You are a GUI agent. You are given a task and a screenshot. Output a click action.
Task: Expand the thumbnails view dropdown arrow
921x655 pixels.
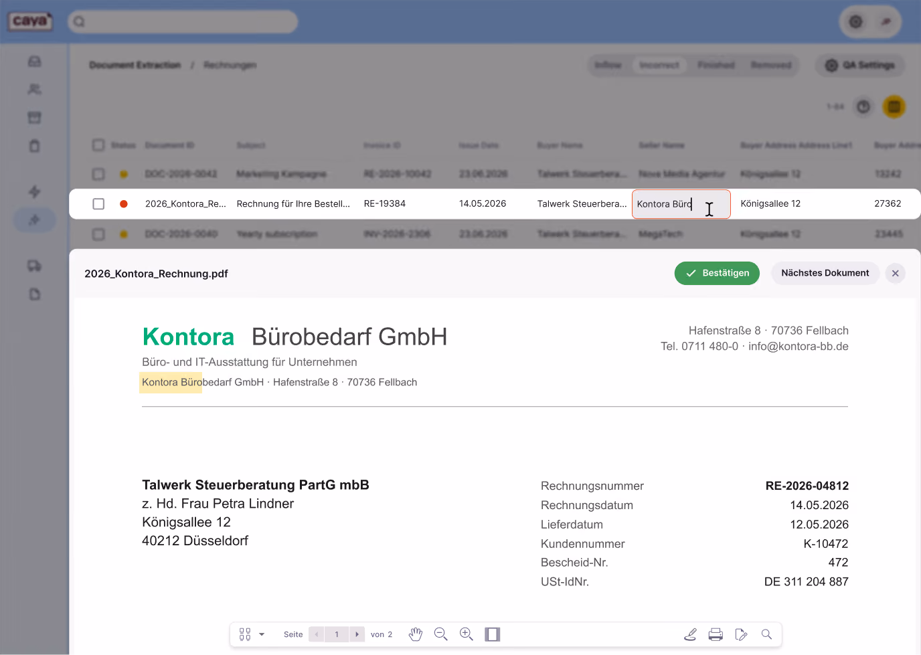tap(262, 634)
